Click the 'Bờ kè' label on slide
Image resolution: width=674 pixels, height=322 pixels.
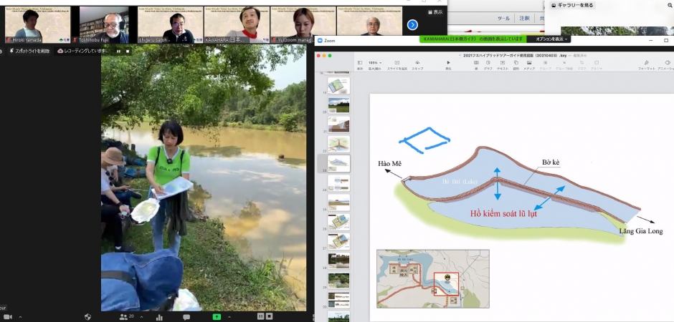coord(550,162)
